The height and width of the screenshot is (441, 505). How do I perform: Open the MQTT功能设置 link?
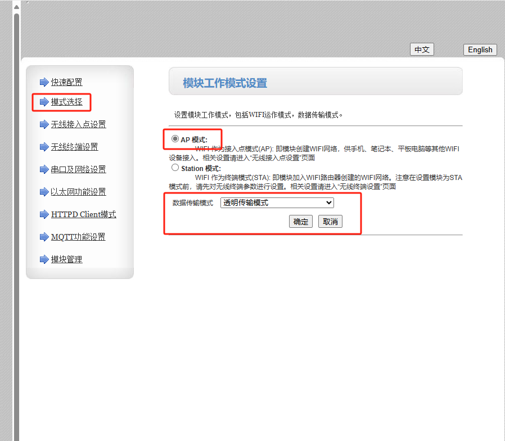click(78, 237)
